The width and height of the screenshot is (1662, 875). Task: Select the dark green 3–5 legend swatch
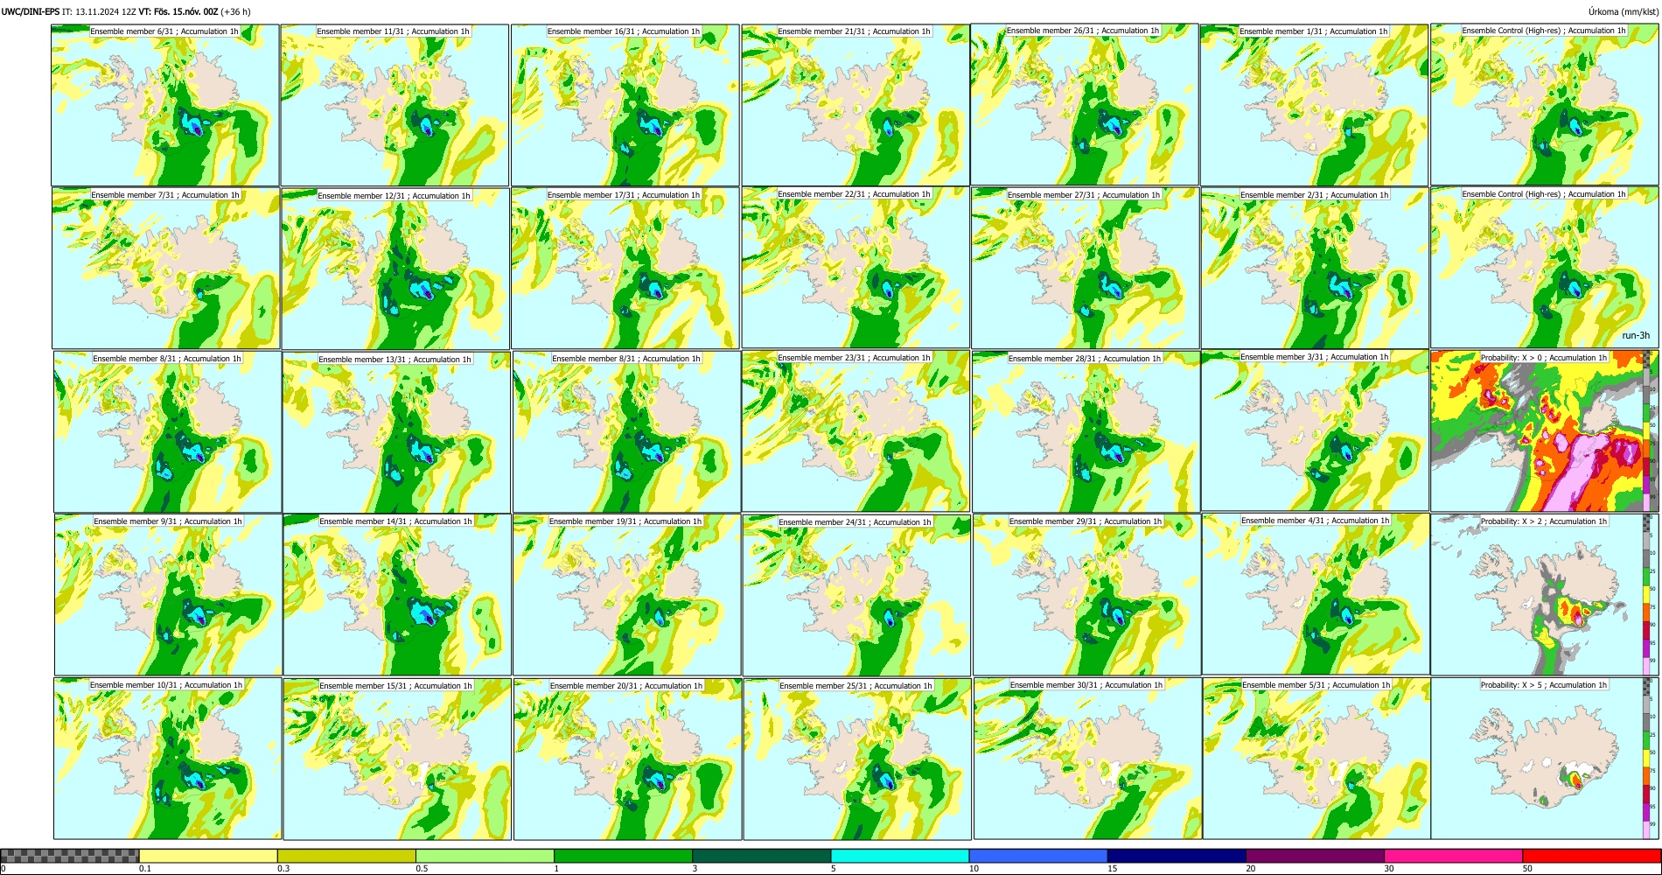click(761, 856)
